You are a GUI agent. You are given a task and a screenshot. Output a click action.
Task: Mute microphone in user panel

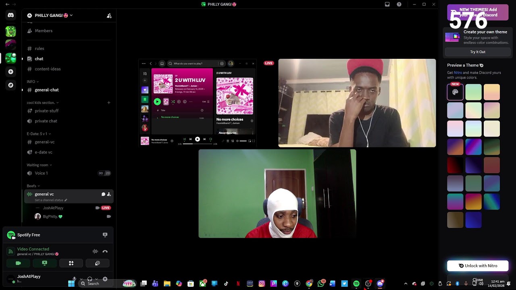coord(74,279)
